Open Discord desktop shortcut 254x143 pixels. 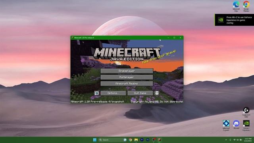tap(236, 124)
